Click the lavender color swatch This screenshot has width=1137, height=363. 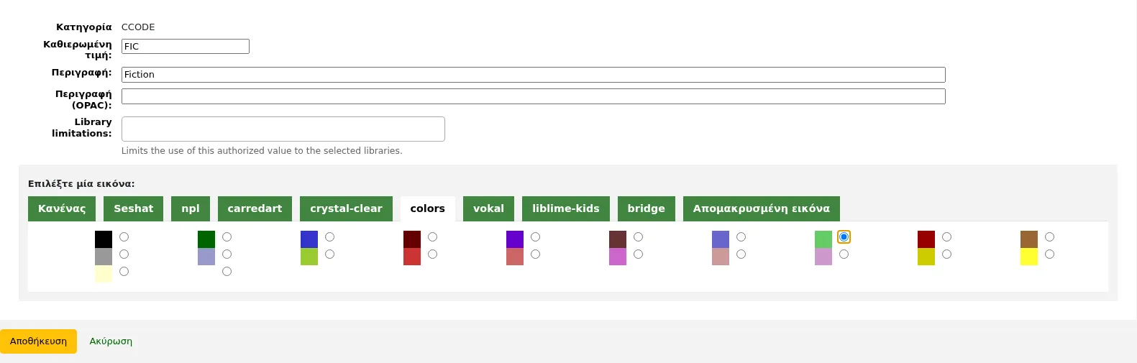pyautogui.click(x=206, y=257)
